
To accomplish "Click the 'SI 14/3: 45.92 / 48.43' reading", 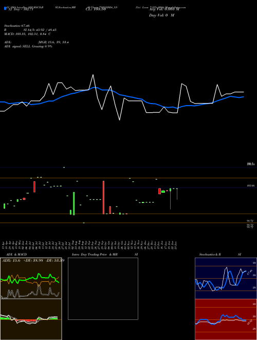I will (x=40, y=30).
